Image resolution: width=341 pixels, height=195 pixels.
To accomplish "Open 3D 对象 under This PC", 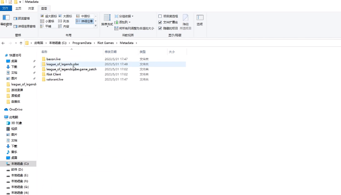I will point(14,123).
